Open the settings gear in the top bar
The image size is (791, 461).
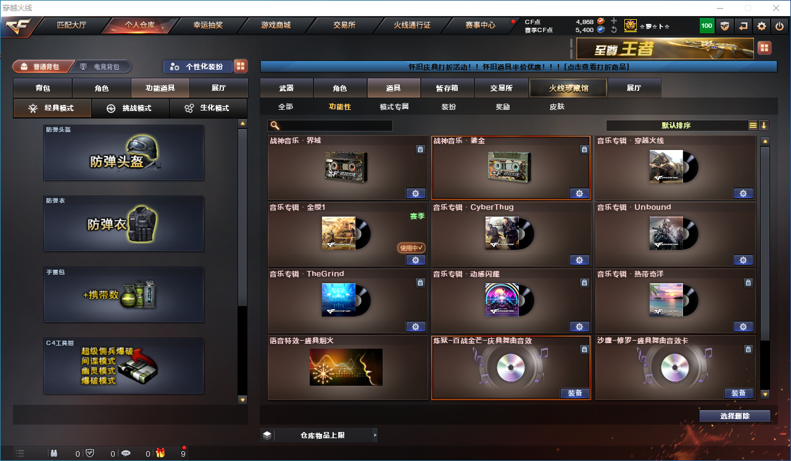[762, 26]
